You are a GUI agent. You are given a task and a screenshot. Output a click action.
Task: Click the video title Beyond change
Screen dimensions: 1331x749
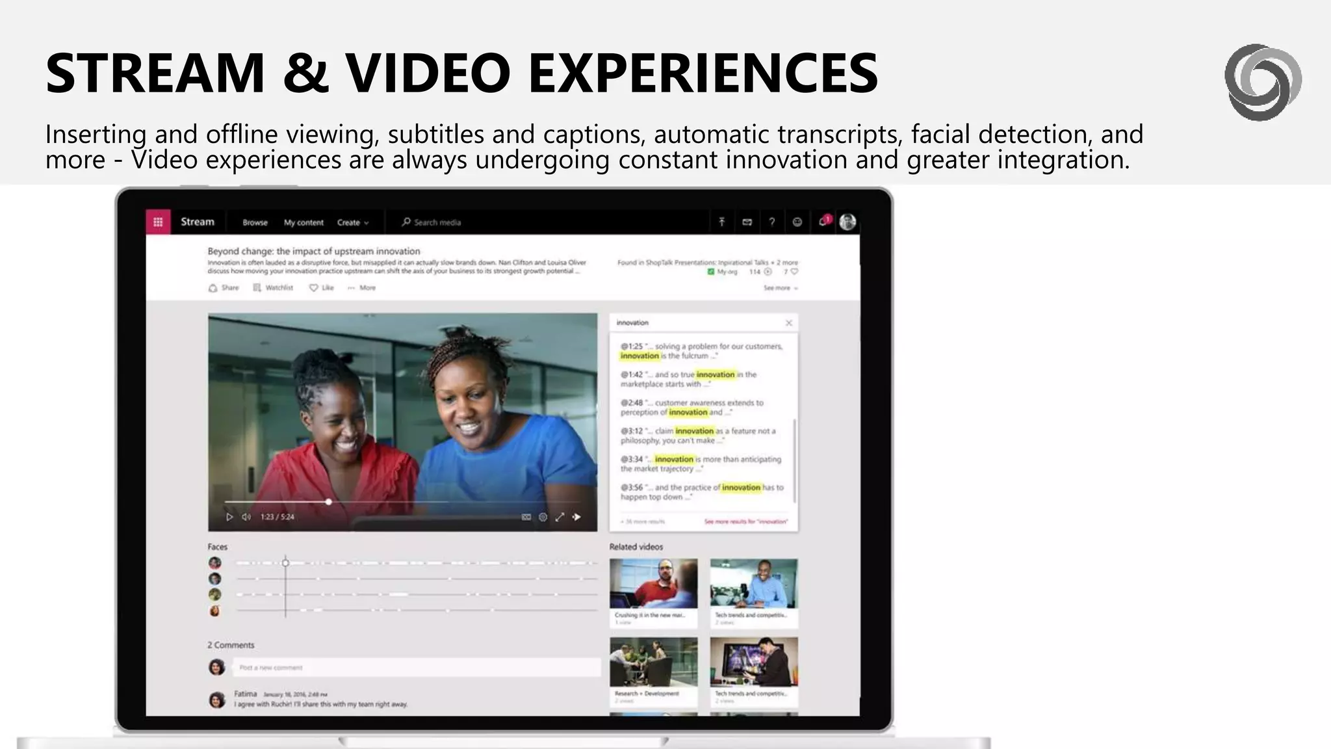314,251
